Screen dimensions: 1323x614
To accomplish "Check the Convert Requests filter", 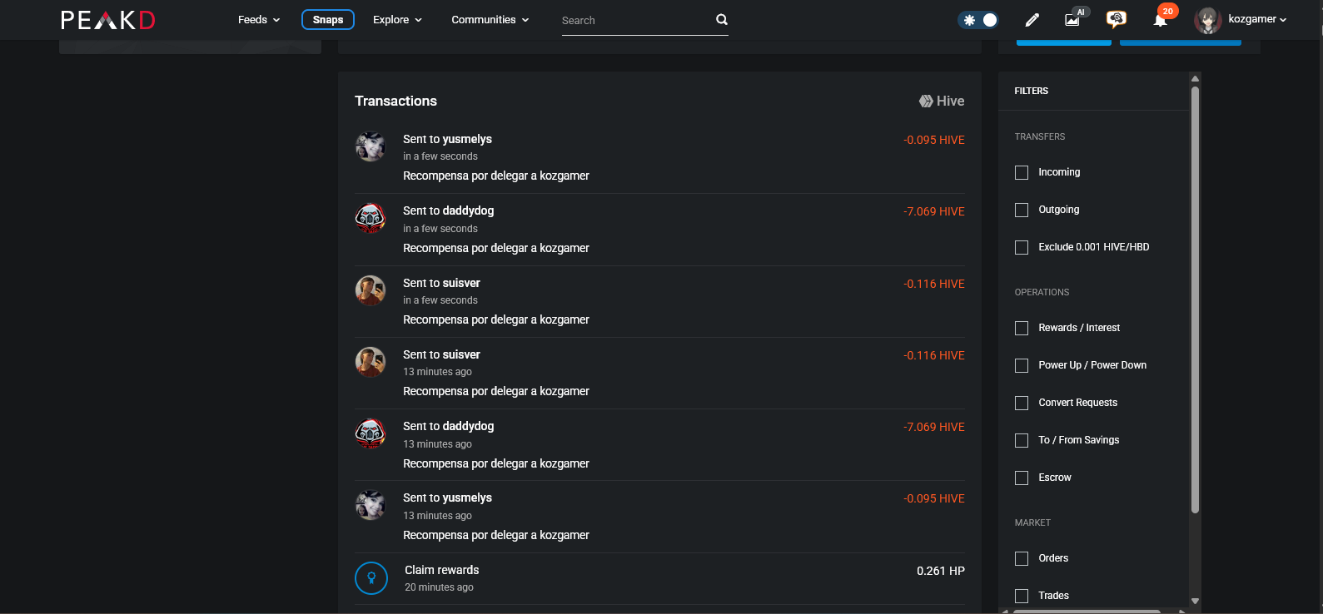I will click(1022, 403).
